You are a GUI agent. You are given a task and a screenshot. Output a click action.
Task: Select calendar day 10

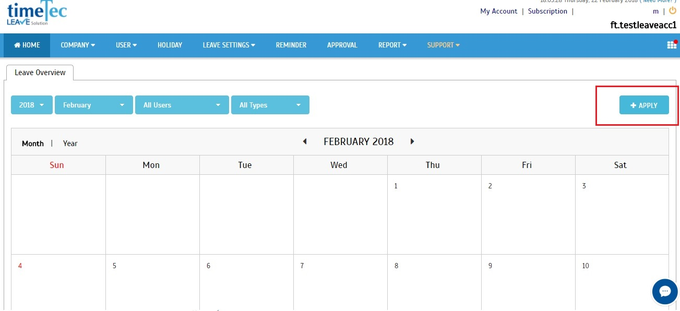622,282
